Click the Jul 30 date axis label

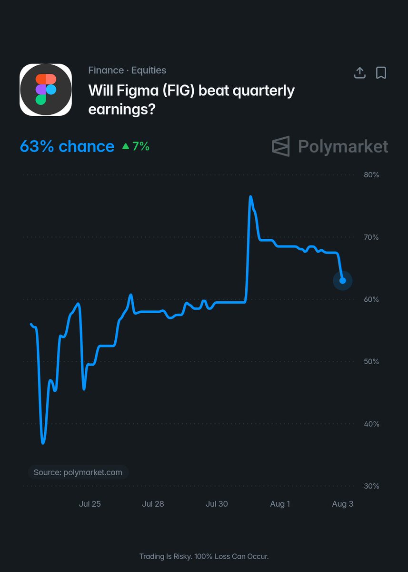tap(217, 504)
